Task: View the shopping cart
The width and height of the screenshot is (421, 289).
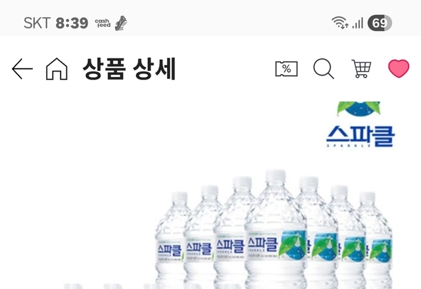Action: (361, 68)
